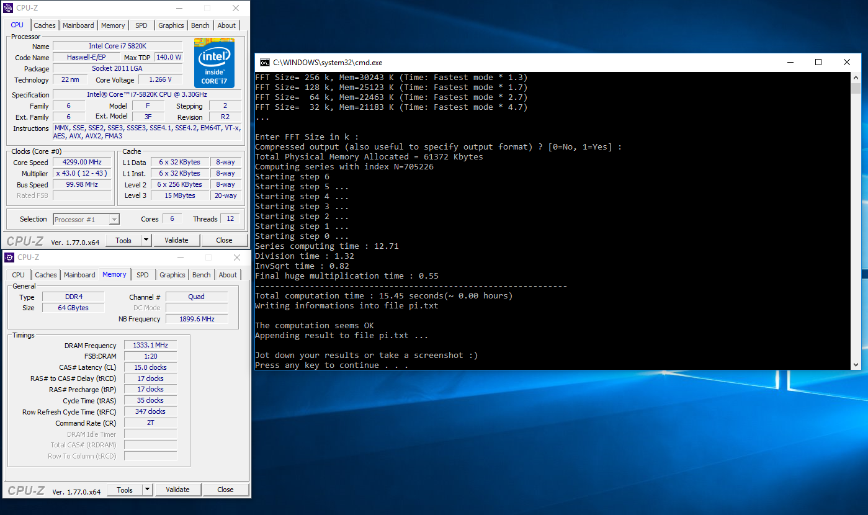
Task: Click NB Frequency value 1899.6 MHz
Action: [197, 319]
